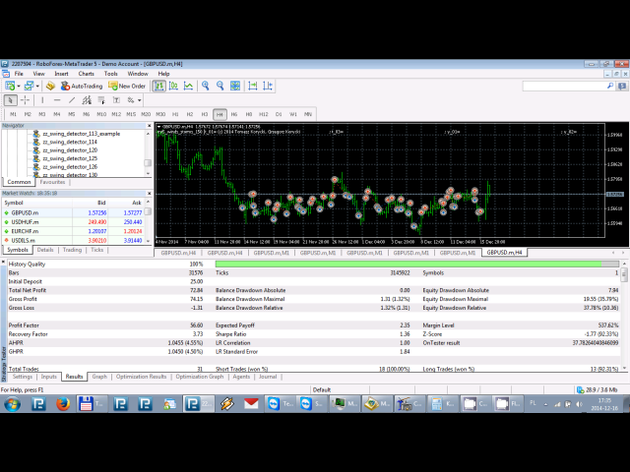Click the gold Market Watch toolbar icon
Screen dimensions: 630x472
50,86
